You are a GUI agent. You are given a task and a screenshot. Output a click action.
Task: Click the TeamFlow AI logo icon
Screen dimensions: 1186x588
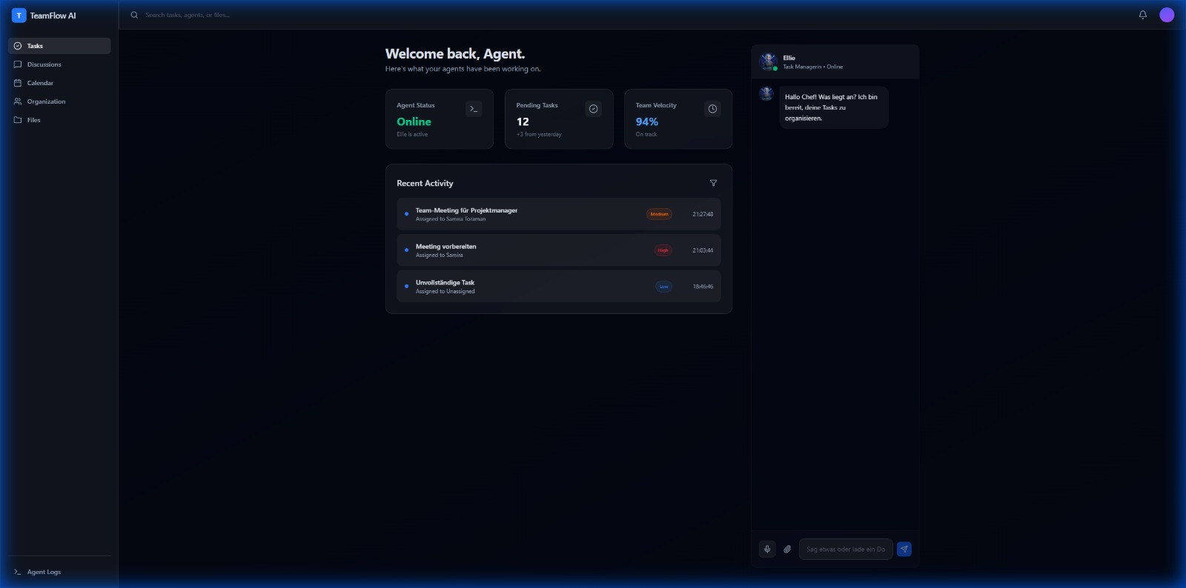[19, 16]
